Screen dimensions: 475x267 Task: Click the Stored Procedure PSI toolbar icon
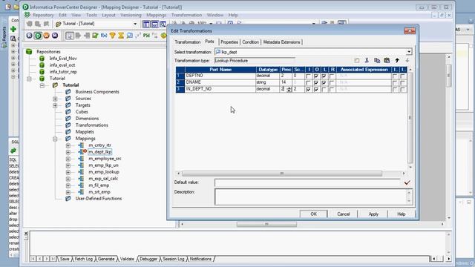click(x=146, y=36)
